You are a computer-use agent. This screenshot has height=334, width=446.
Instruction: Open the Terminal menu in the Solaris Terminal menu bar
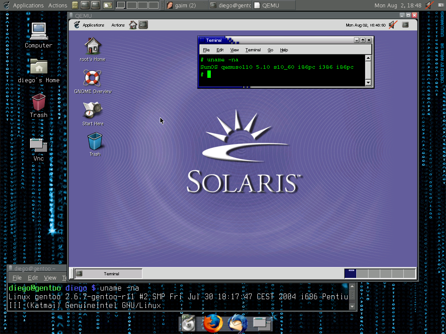[x=253, y=50]
